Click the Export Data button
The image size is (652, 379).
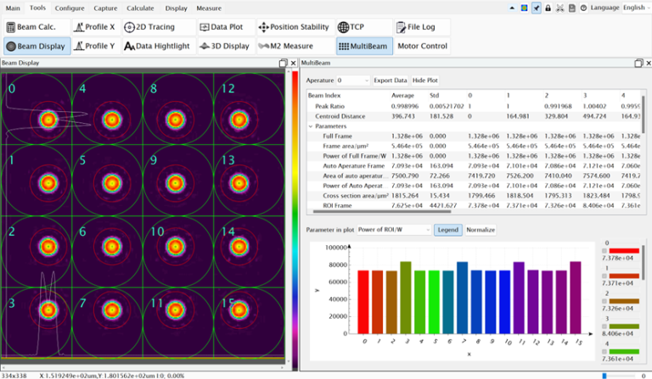[x=391, y=80]
